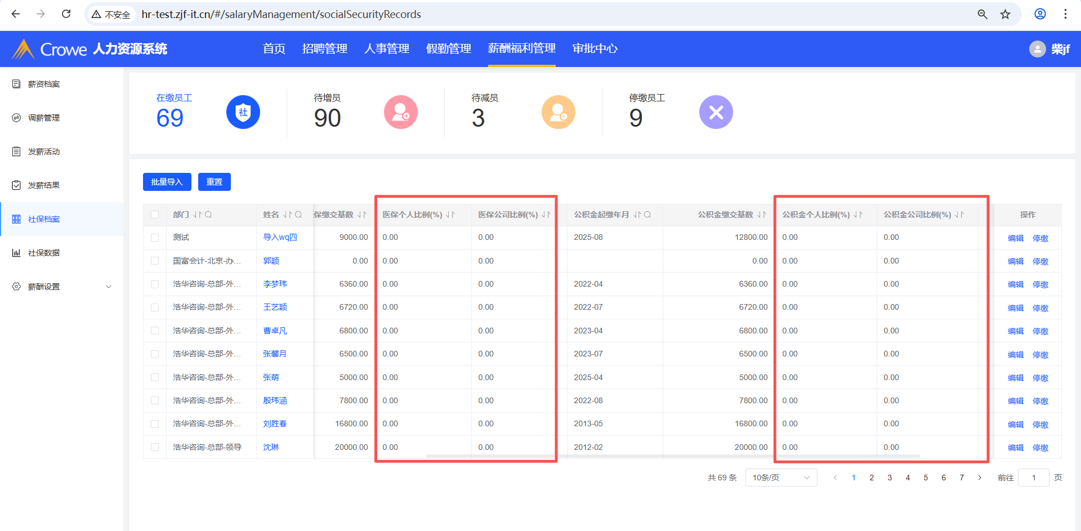The height and width of the screenshot is (531, 1081).
Task: Open the 10条/页 page size dropdown
Action: (780, 478)
